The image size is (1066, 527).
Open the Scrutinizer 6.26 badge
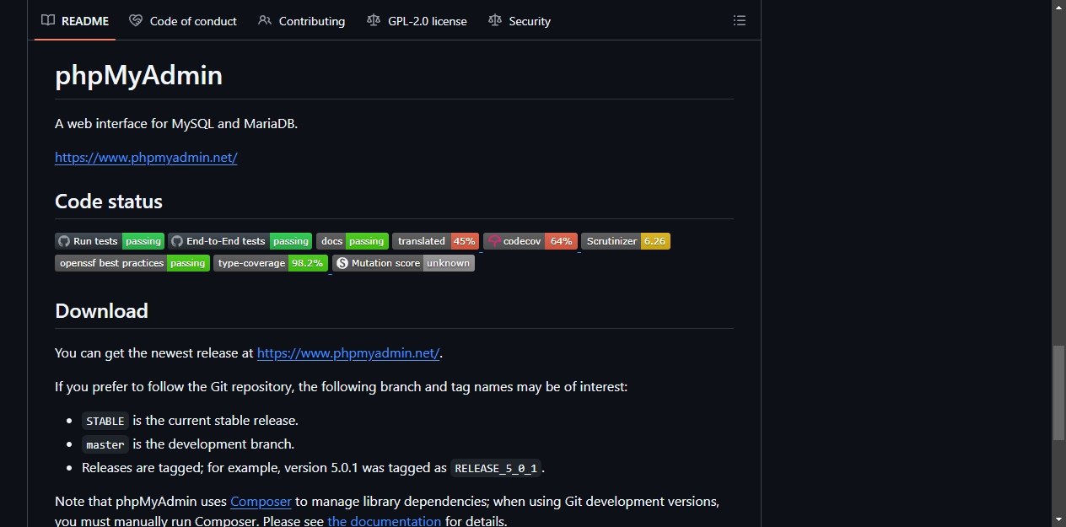(626, 241)
